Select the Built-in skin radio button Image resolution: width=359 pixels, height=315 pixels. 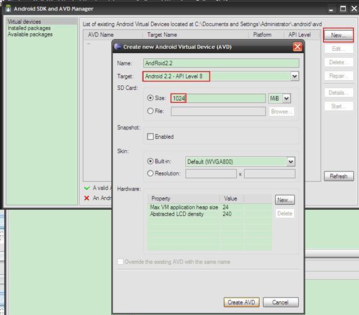150,162
